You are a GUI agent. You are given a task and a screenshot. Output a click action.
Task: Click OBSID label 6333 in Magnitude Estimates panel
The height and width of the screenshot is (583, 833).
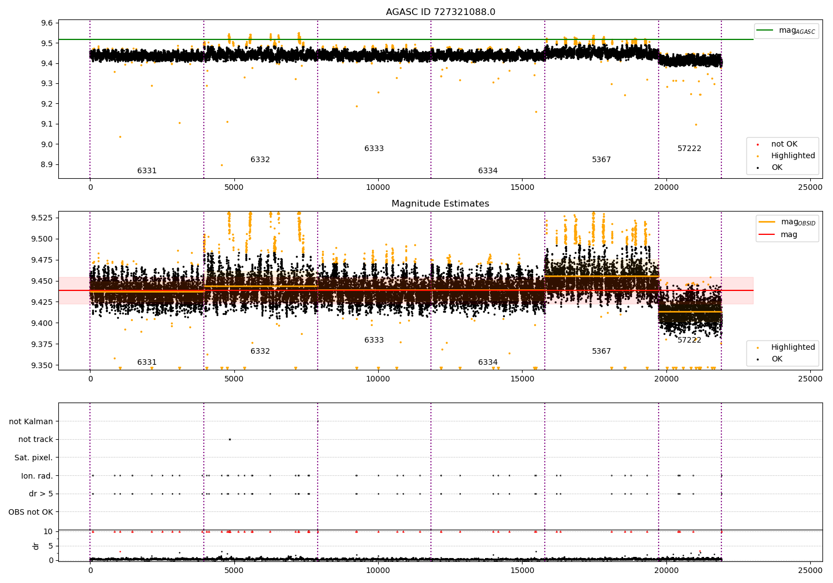point(374,340)
